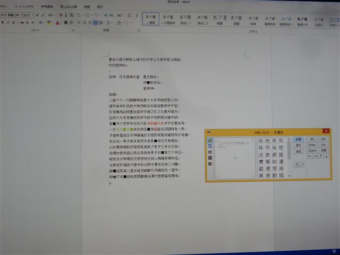Toggle Subscript formatting
Screen dimensions: 340x255
click(28, 22)
